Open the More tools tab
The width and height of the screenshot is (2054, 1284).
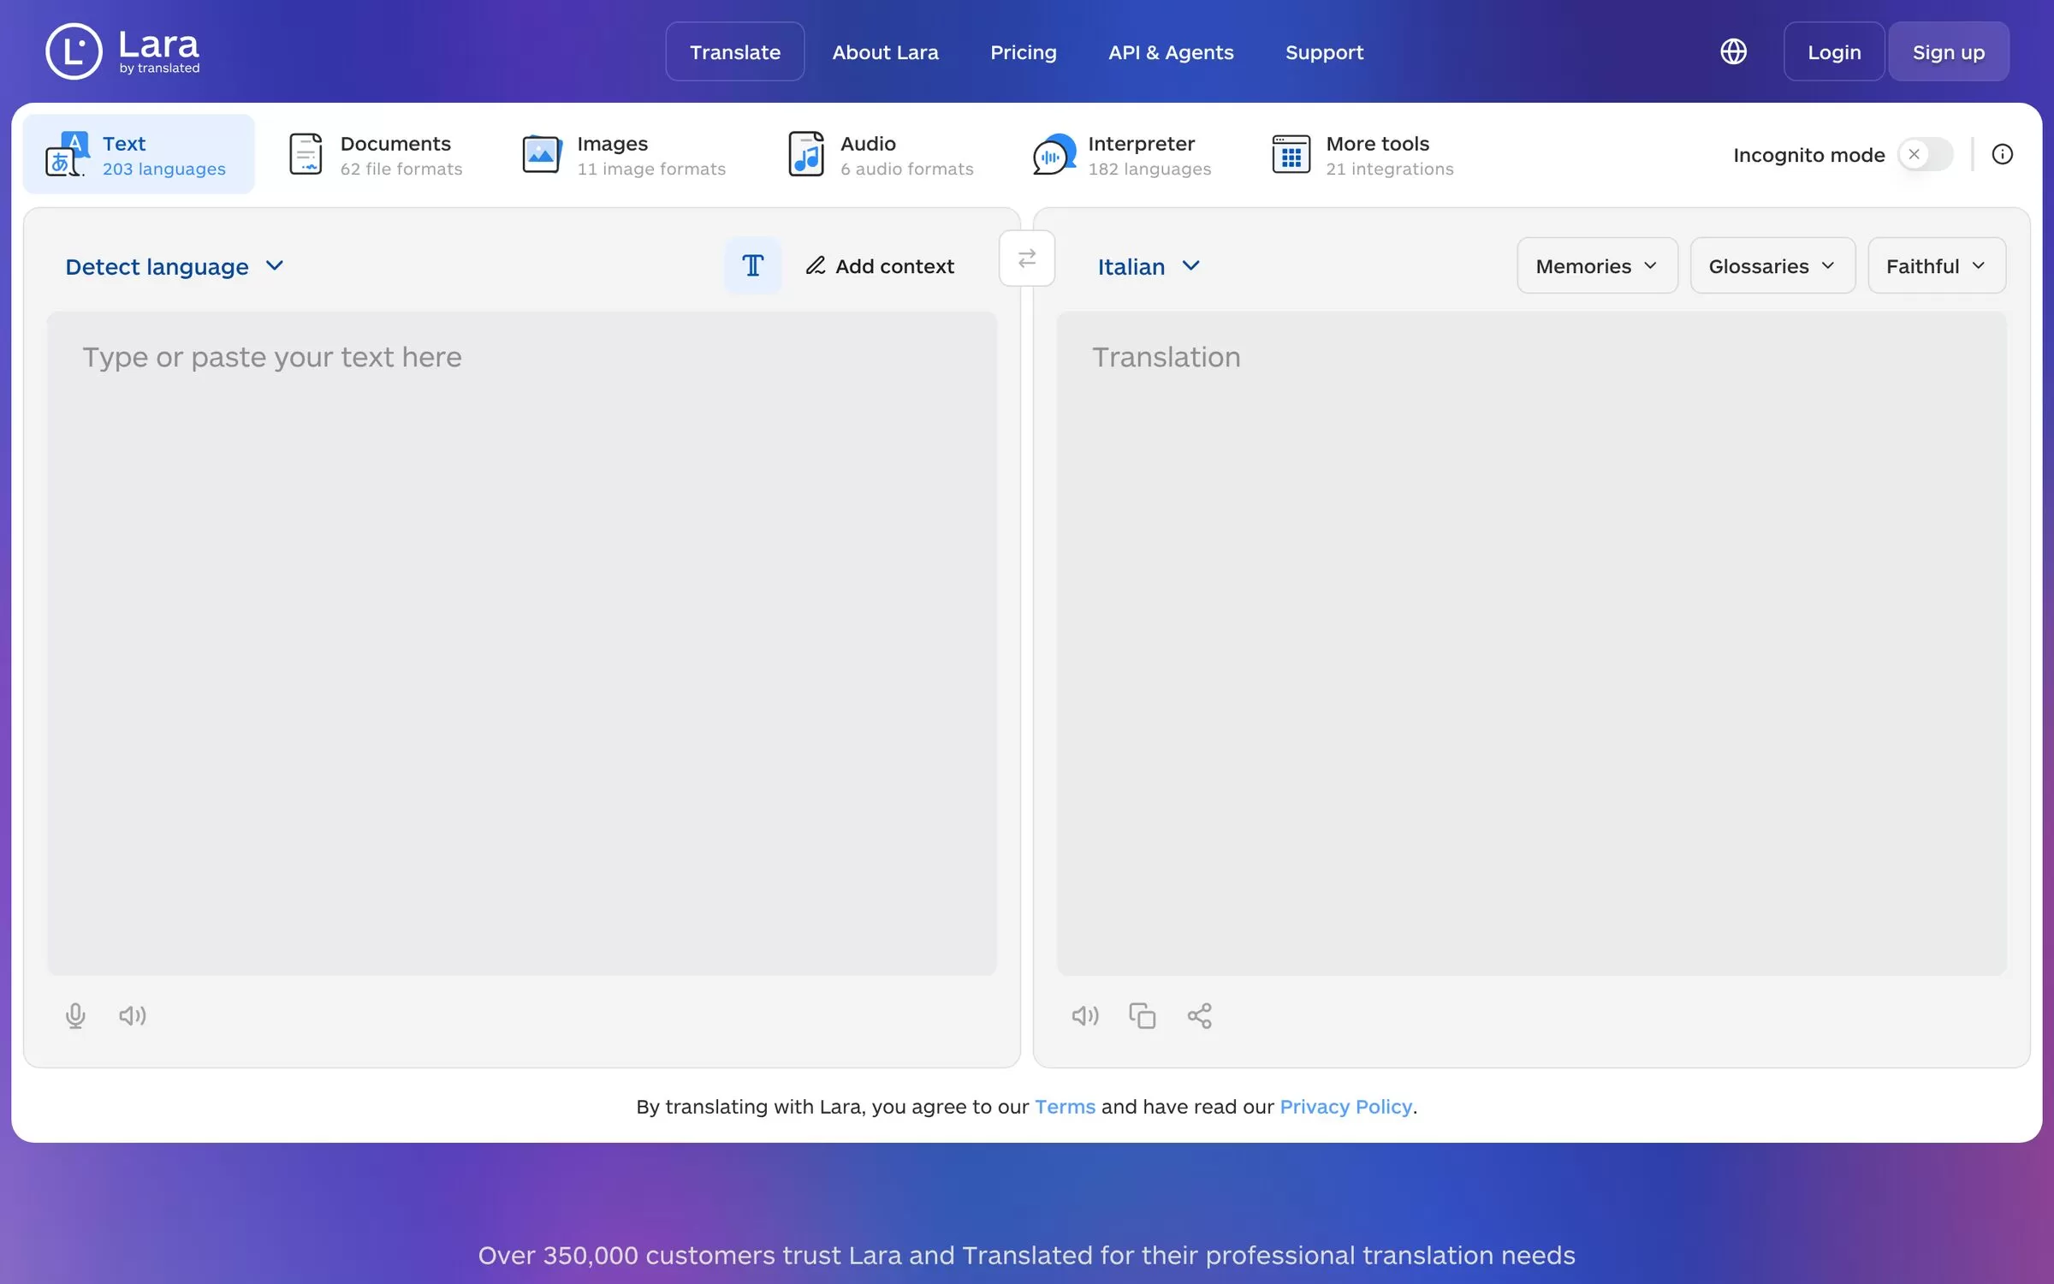pos(1363,154)
